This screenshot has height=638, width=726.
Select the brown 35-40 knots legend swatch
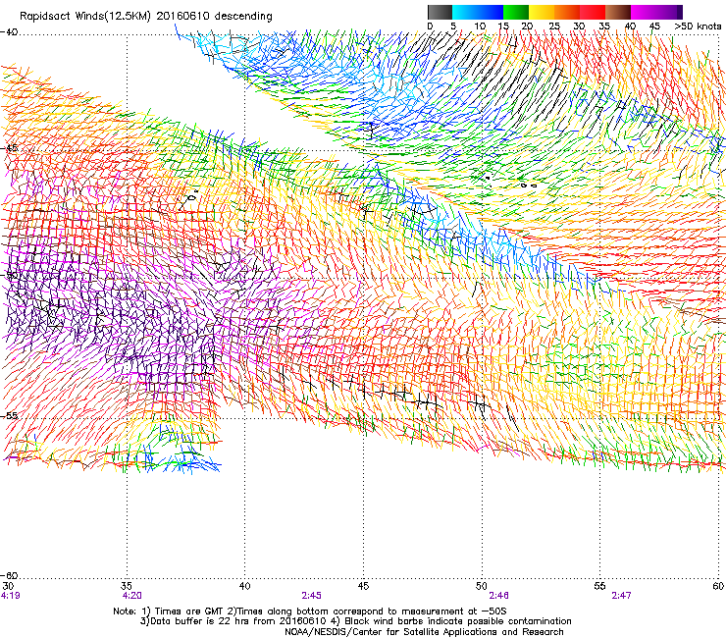(618, 12)
